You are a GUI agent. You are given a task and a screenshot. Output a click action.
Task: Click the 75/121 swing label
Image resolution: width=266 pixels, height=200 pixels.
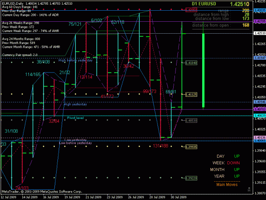point(75,24)
